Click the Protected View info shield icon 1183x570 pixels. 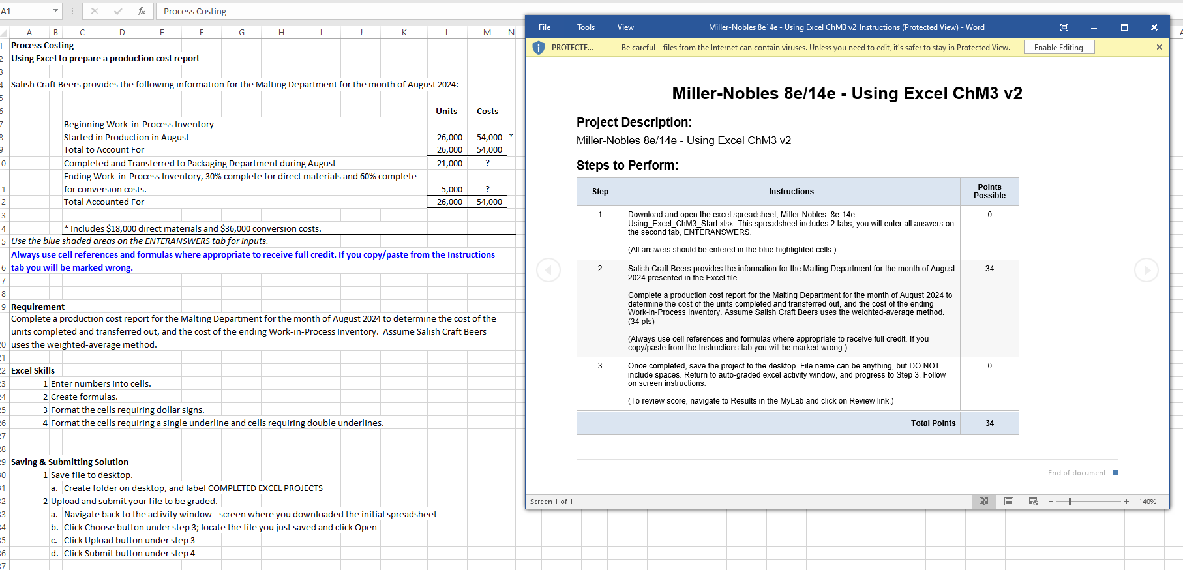point(539,48)
